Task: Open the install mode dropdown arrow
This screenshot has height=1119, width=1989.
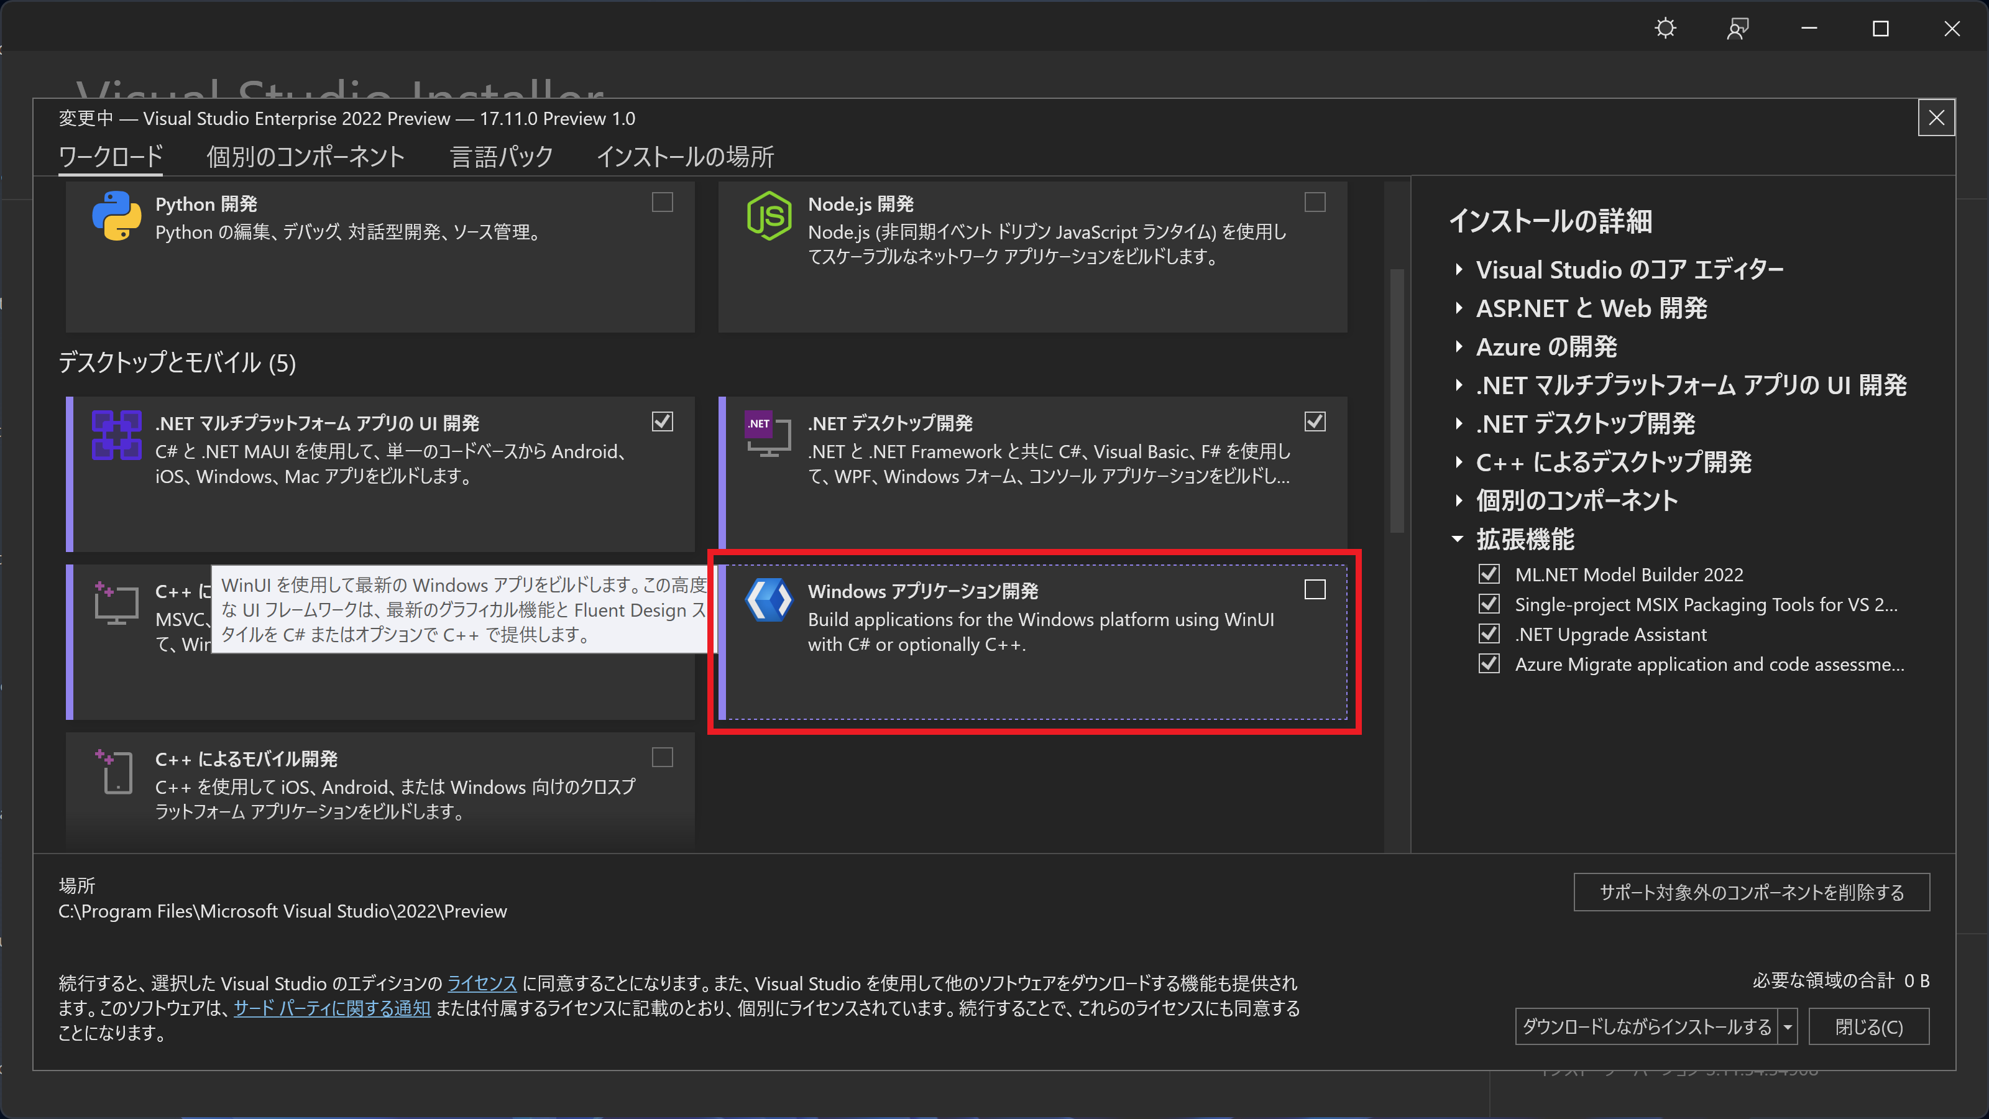Action: coord(1788,1027)
